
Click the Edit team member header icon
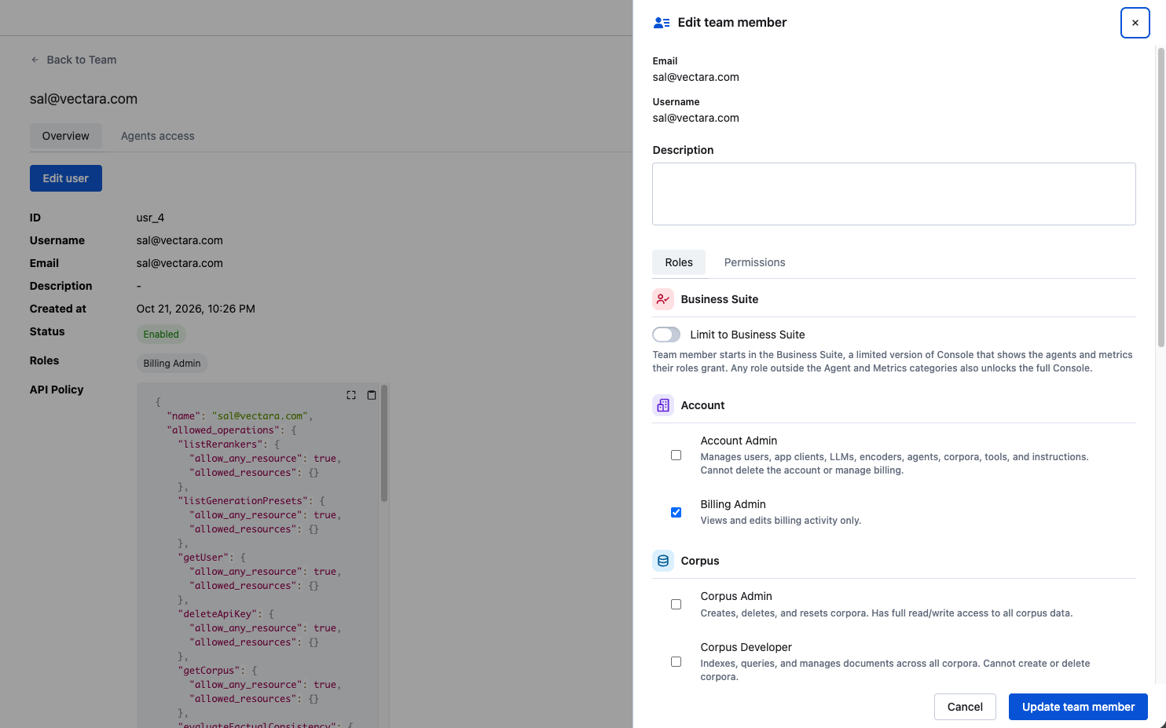point(662,23)
